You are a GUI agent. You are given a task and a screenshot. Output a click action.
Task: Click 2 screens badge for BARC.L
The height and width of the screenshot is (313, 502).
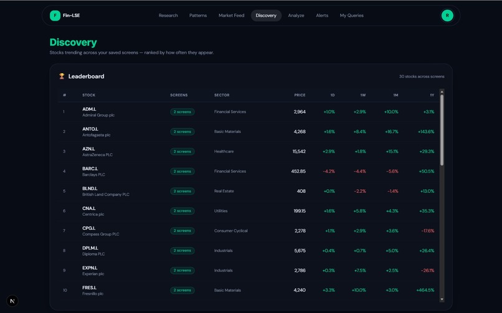click(x=182, y=171)
